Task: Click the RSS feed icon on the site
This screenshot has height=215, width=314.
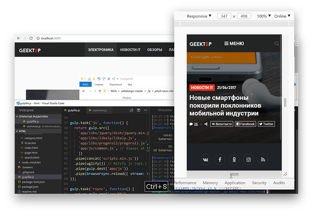Action: click(x=263, y=159)
